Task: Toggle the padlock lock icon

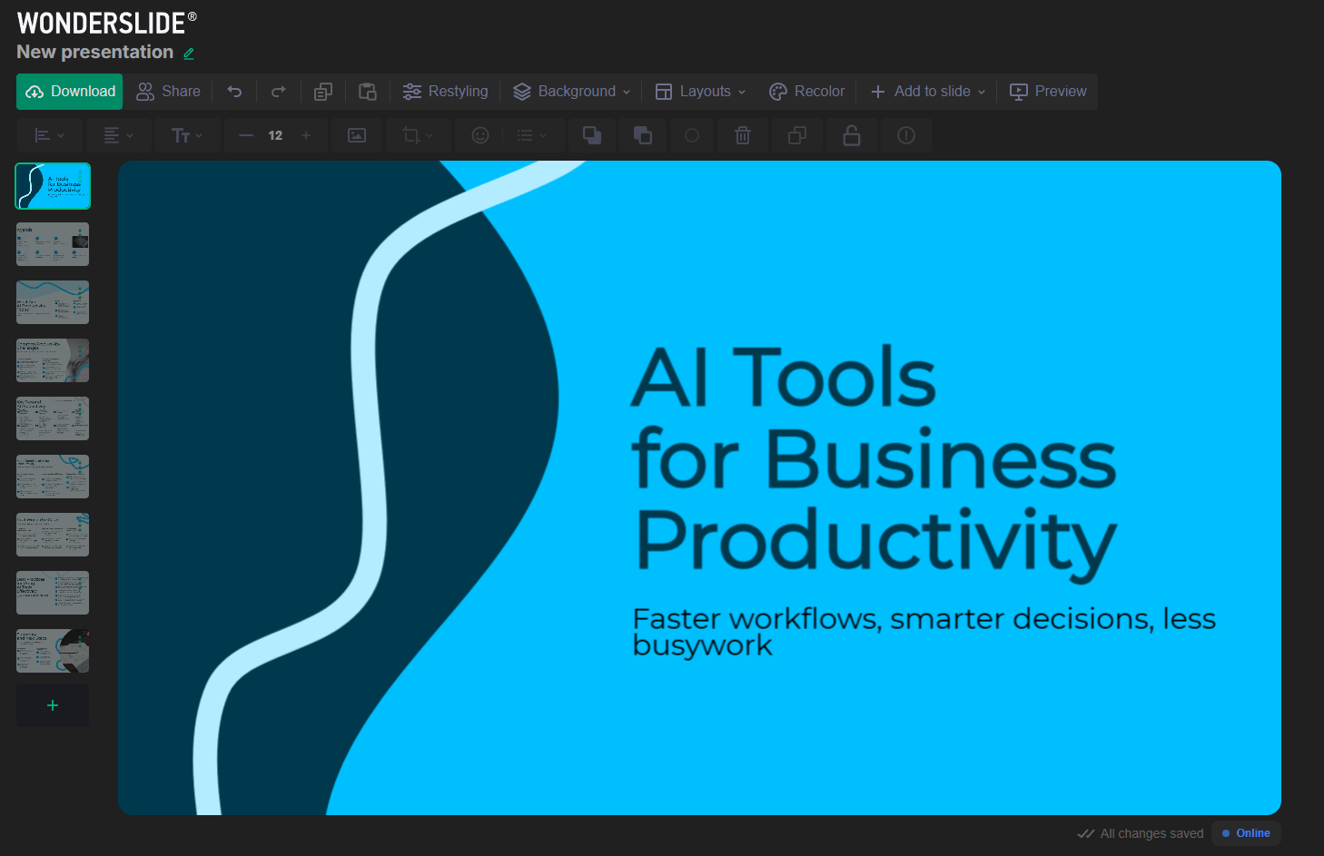Action: (852, 135)
